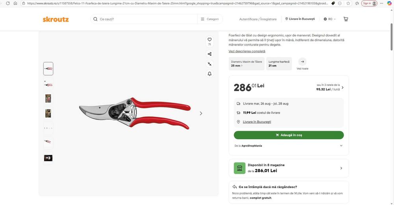Screen dimensions: 394x205
Task: Select the +3 more images thumbnail
Action: pos(48,158)
